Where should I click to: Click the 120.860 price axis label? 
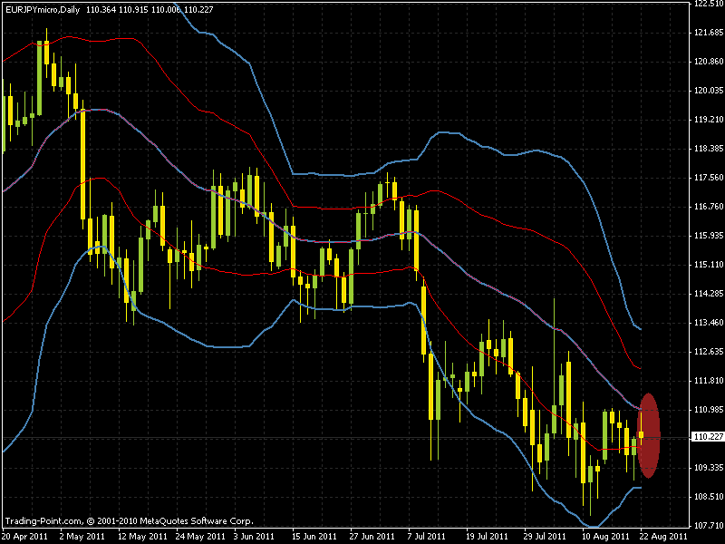709,62
